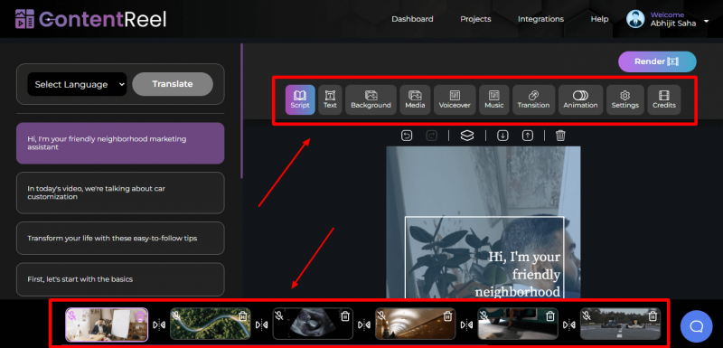Click the script panel vertical scrollbar
Screen dimensions: 723x348
point(241,110)
